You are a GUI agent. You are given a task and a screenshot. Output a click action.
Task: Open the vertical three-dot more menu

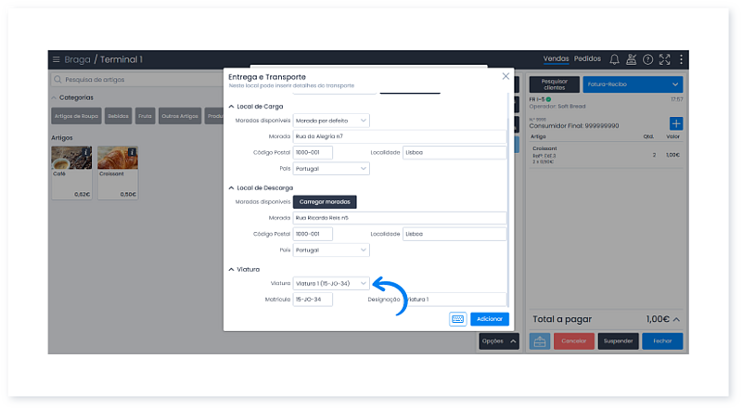(681, 59)
